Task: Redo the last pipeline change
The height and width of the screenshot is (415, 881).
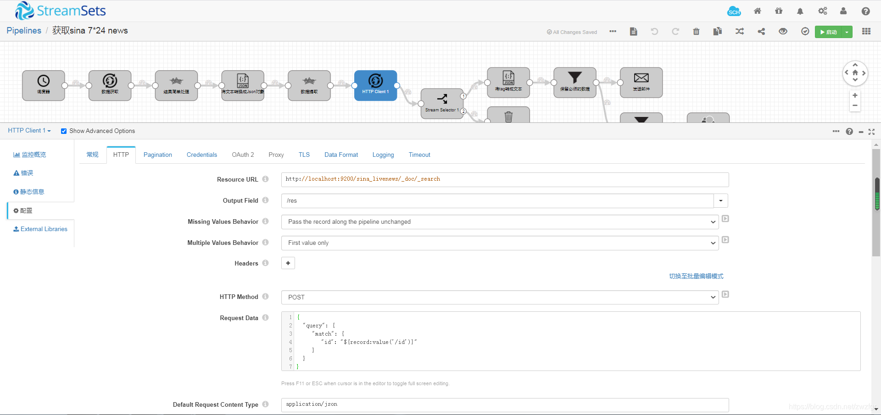Action: pos(675,31)
